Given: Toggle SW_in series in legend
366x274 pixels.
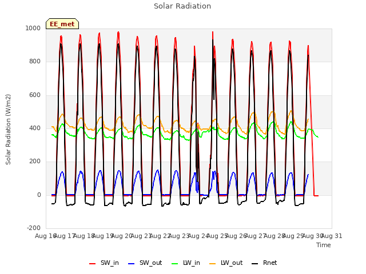Looking at the screenshot, I should (x=104, y=263).
